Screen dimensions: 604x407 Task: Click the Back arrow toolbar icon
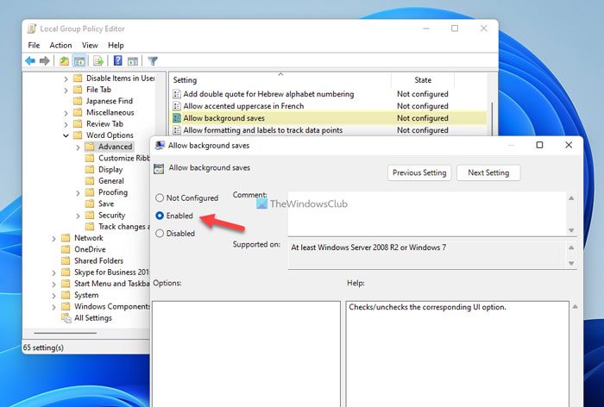30,61
